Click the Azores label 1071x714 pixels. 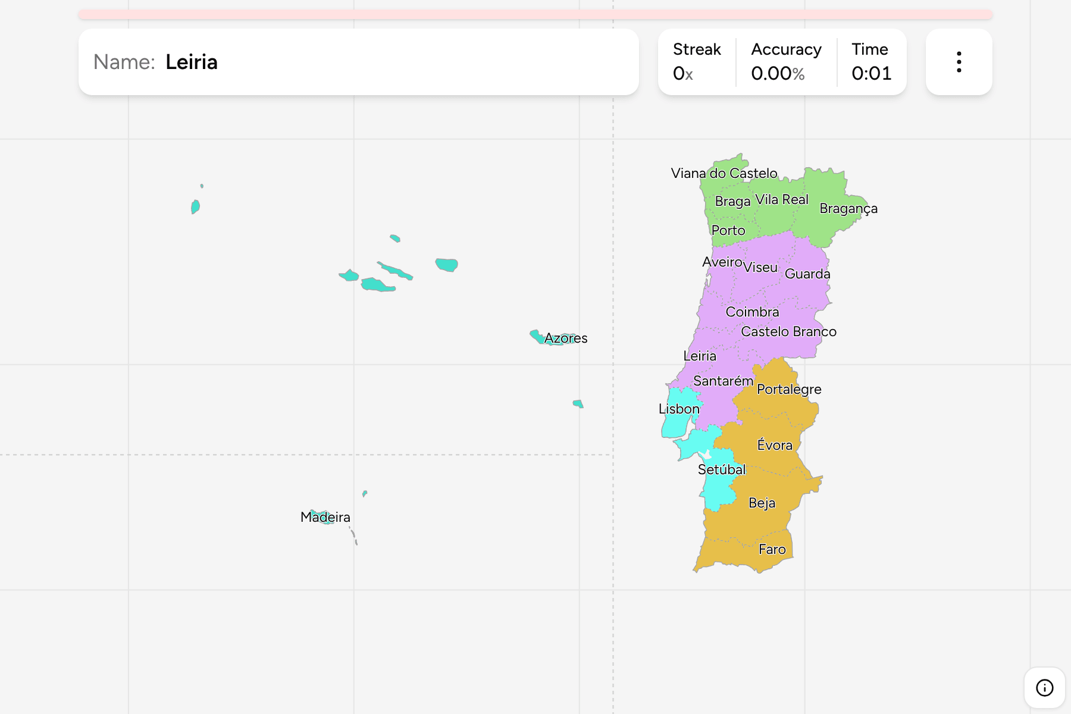tap(566, 338)
